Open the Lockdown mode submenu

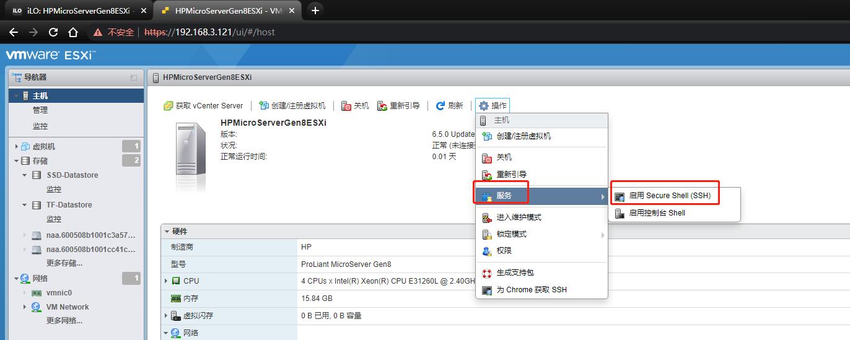[541, 234]
